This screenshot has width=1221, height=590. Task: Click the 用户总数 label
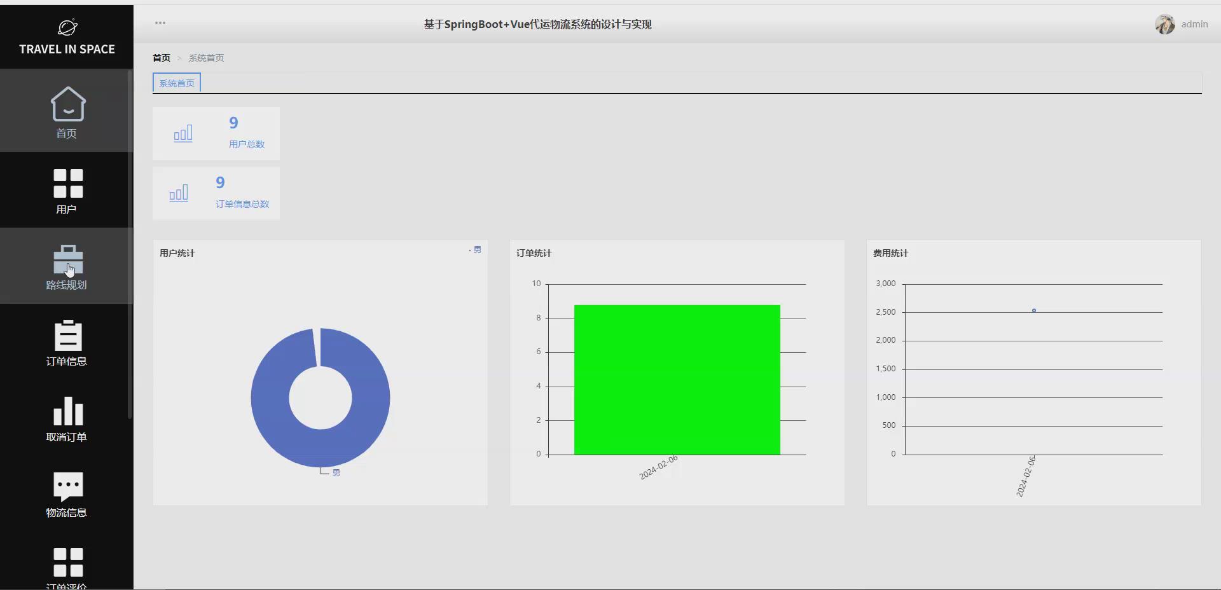click(x=247, y=144)
